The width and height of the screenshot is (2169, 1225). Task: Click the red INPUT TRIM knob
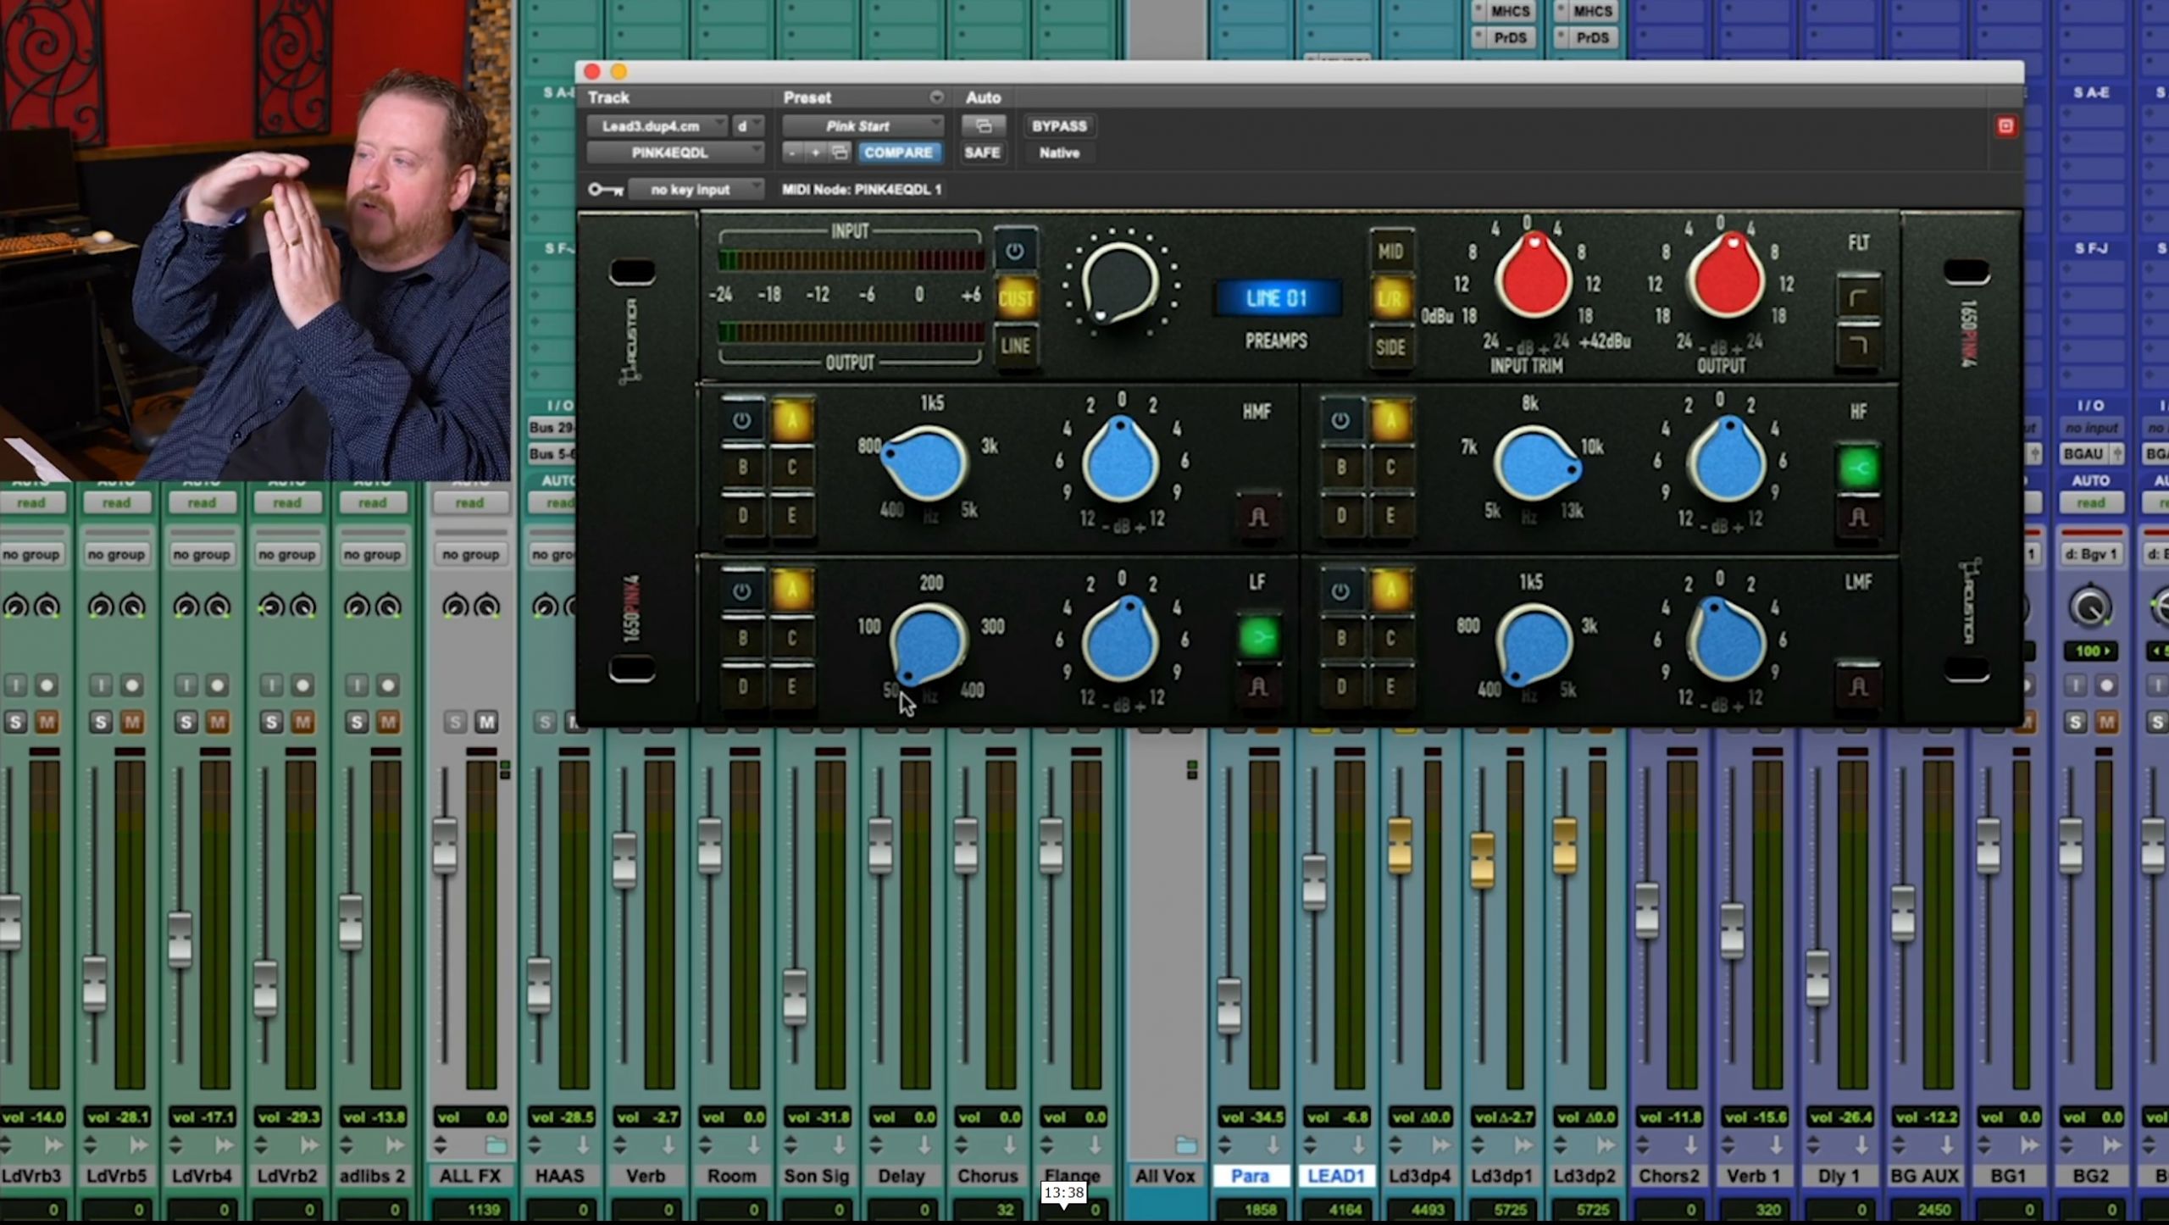coord(1534,277)
